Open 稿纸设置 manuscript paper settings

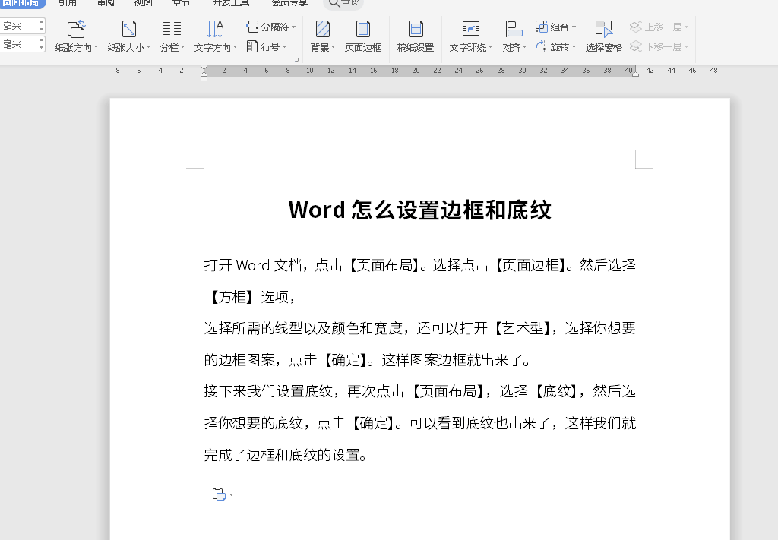click(x=416, y=36)
